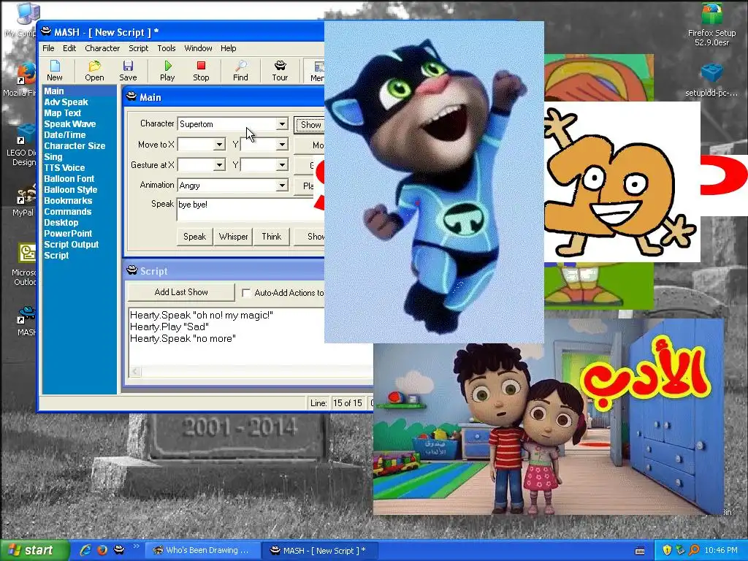748x561 pixels.
Task: Click the Speak button
Action: (194, 237)
